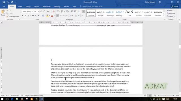Click Copy in the Clipboard group
This screenshot has height=101, width=181.
click(x=10, y=13)
